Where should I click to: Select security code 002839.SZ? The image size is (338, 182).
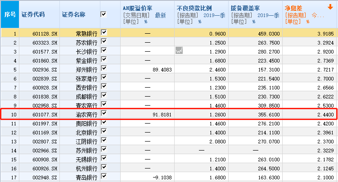click(45, 79)
